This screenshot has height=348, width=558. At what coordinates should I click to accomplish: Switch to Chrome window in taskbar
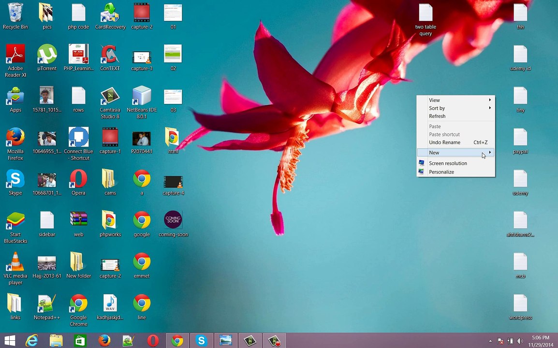(177, 341)
